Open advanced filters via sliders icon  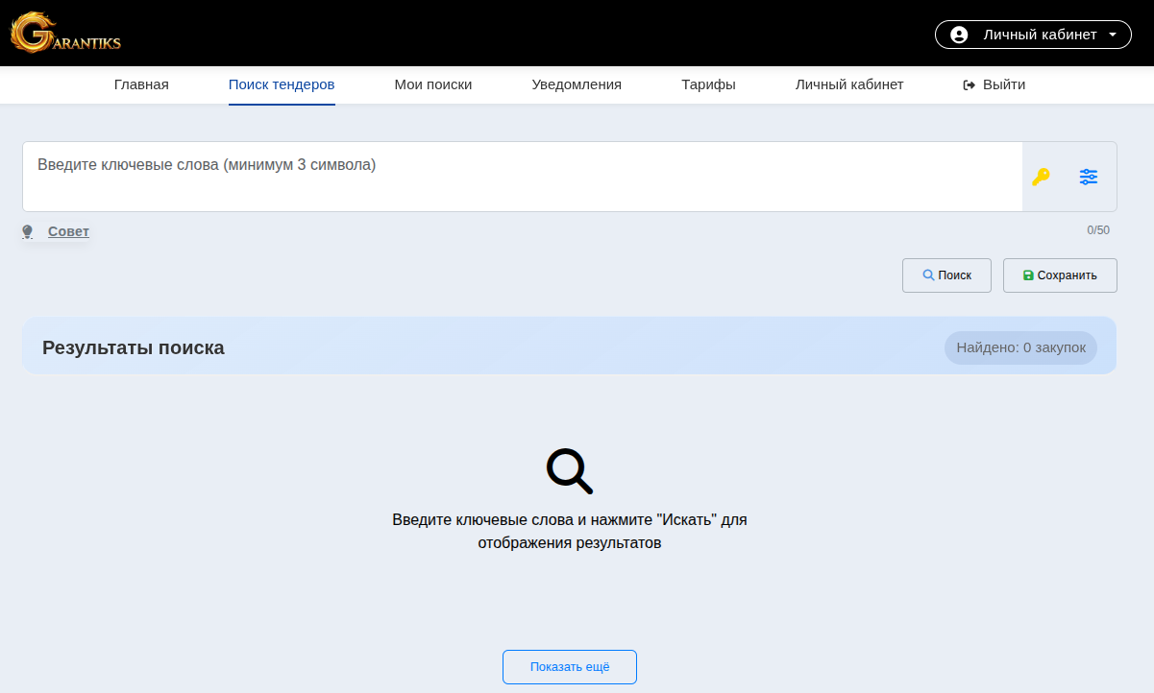click(x=1088, y=177)
